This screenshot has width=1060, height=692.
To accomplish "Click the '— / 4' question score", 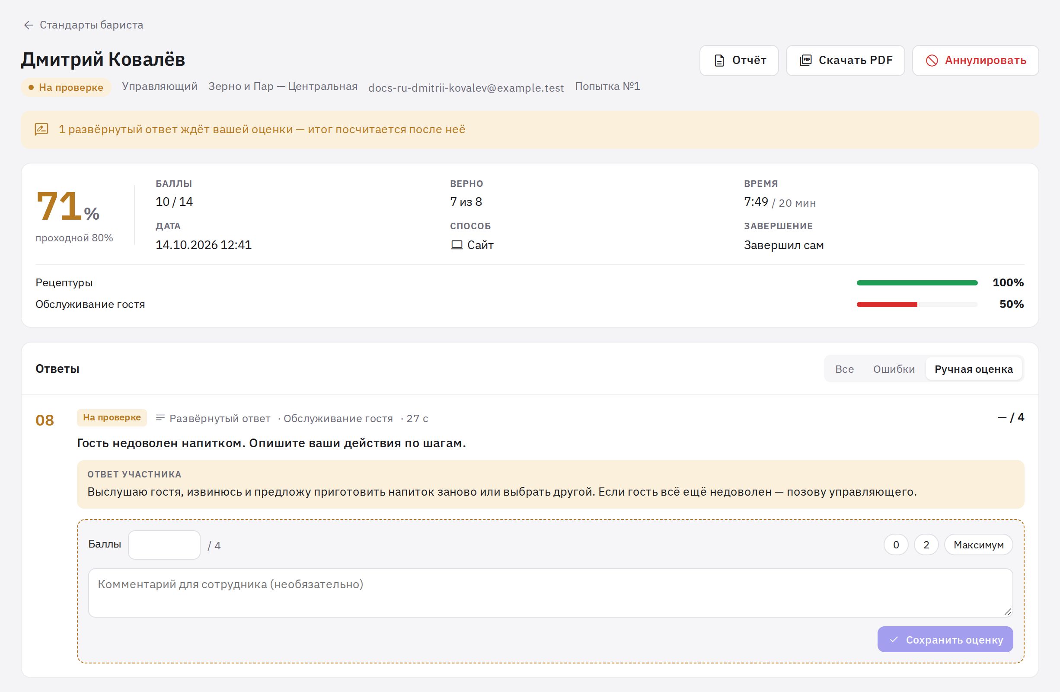I will click(x=1011, y=417).
